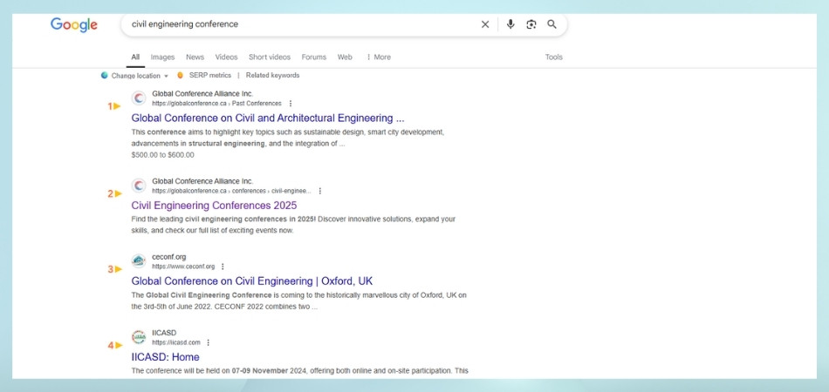Switch to the Videos tab
The width and height of the screenshot is (829, 392).
[226, 57]
